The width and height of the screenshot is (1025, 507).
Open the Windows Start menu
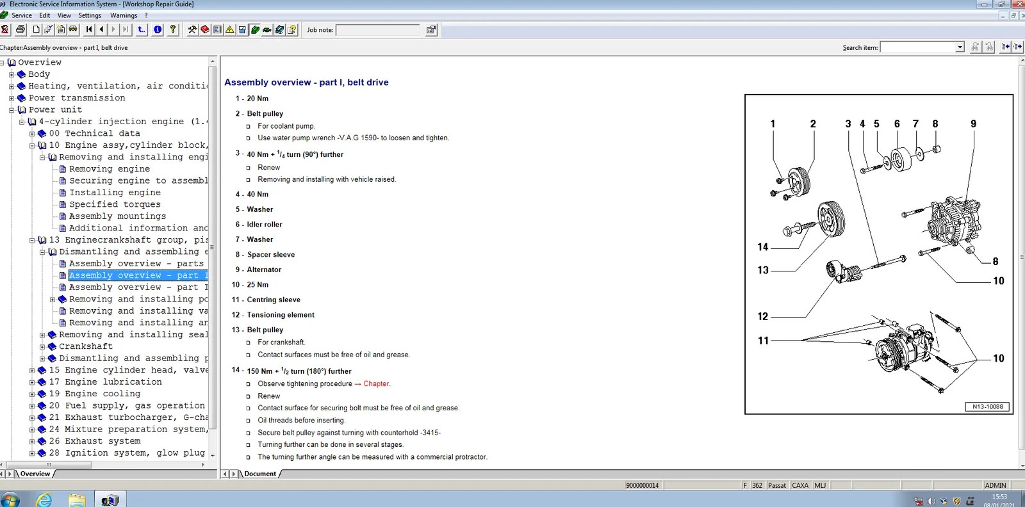(11, 500)
